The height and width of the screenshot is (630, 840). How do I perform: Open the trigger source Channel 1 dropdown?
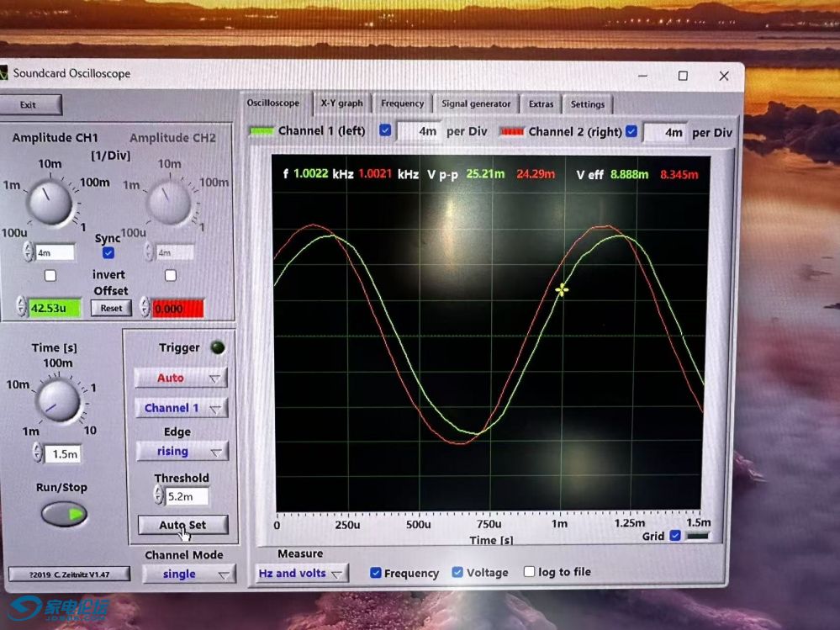coord(181,408)
